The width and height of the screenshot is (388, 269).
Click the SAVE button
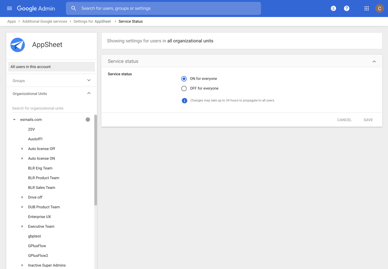click(368, 120)
